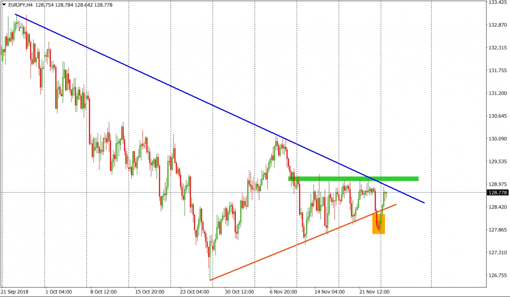Select the orange ascending support trendline
510x297 pixels.
click(x=303, y=242)
